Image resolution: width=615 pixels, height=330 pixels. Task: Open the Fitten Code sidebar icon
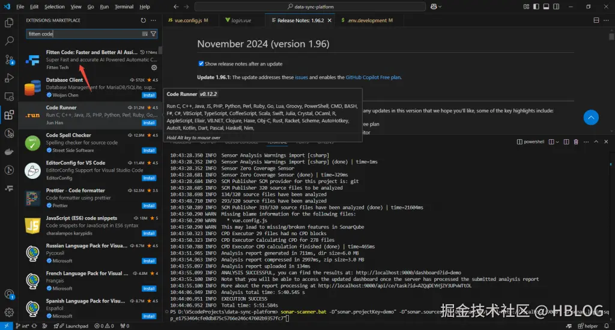[x=8, y=188]
